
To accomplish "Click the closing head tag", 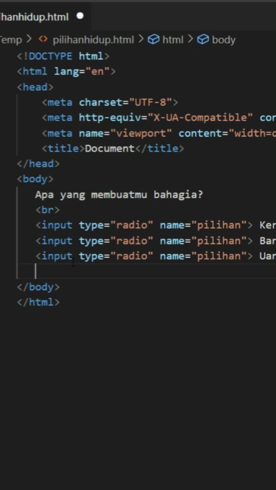I will [38, 164].
